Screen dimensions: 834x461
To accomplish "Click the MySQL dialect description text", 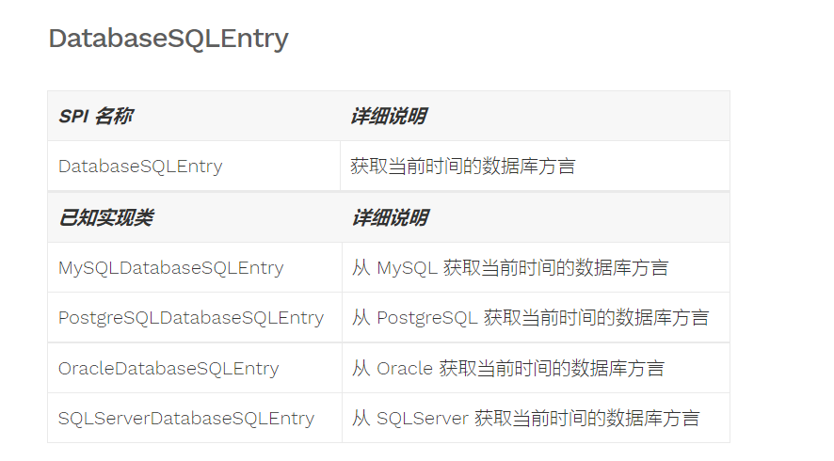I will point(510,268).
